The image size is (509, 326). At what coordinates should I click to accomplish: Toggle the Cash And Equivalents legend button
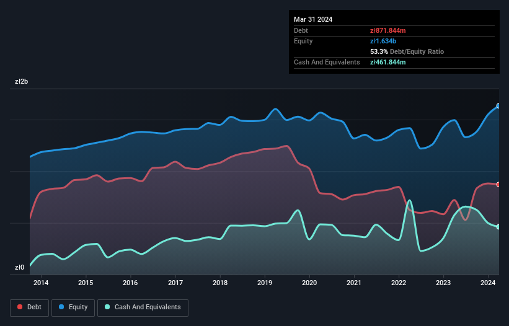143,307
